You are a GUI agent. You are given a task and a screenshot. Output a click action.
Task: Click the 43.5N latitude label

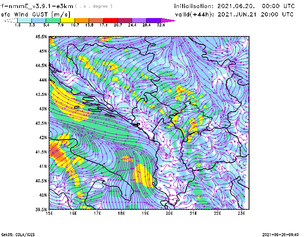click(x=41, y=94)
